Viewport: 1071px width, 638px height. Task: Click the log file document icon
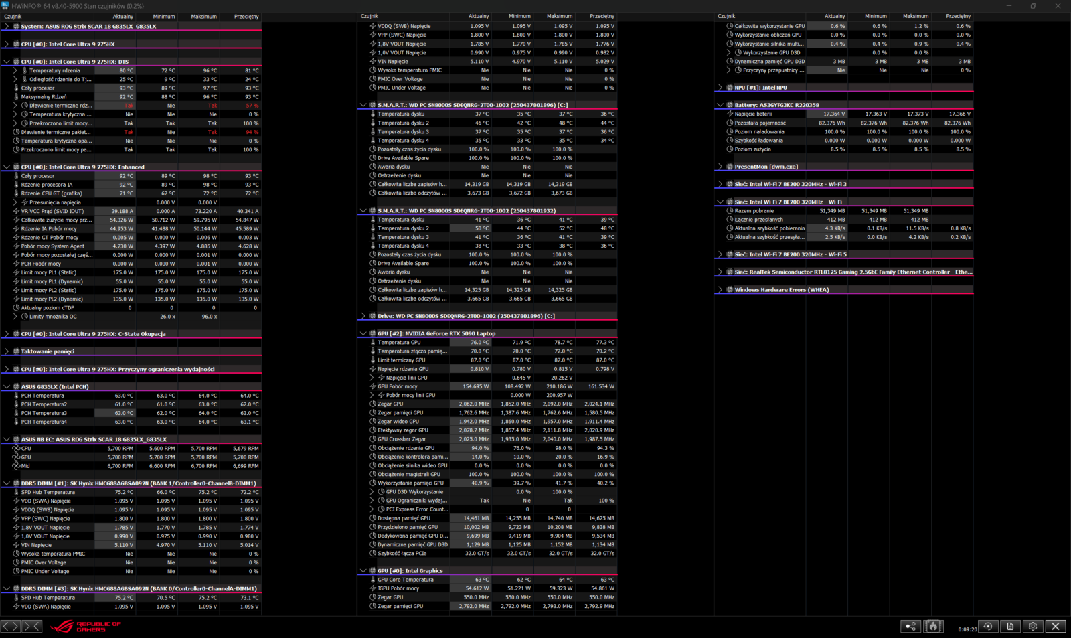pos(1010,626)
